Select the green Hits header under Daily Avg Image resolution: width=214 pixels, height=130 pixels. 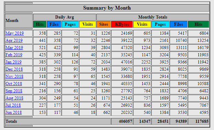(x=40, y=24)
